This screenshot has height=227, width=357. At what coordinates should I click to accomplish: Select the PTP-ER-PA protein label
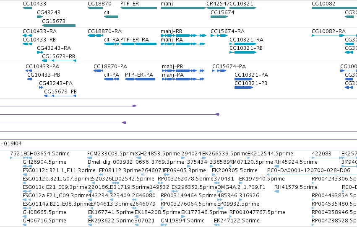tap(139, 75)
